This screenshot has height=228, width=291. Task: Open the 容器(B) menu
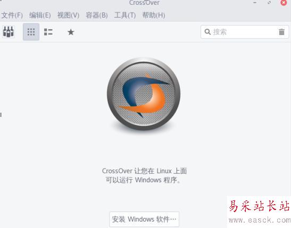(97, 15)
